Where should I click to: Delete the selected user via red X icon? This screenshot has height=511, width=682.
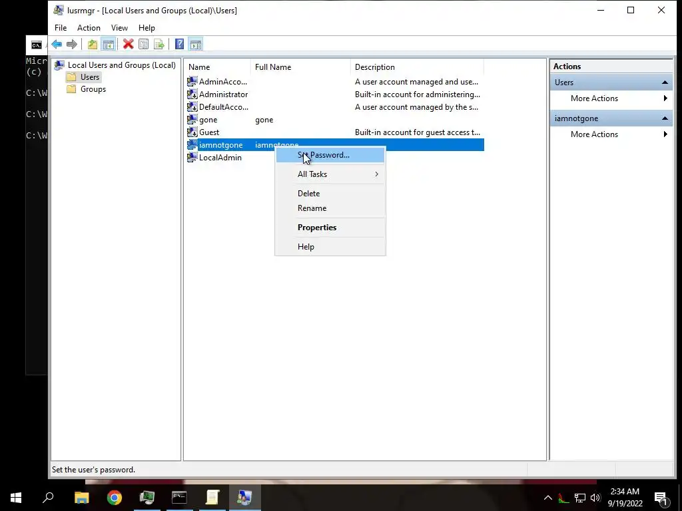[x=128, y=44]
